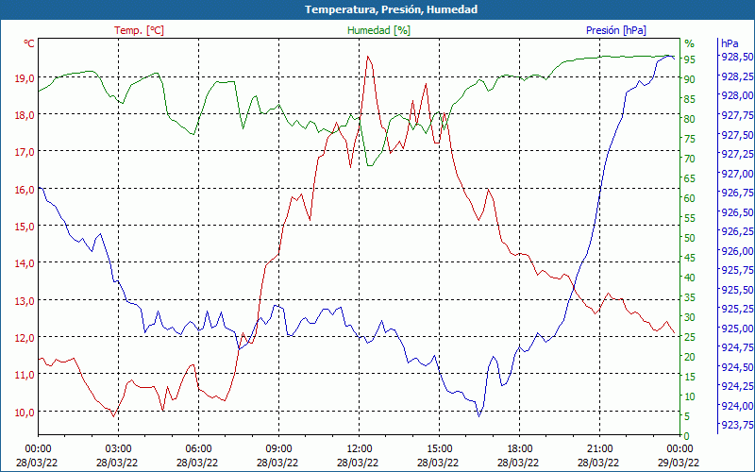Image resolution: width=755 pixels, height=472 pixels.
Task: Click the '926,00' pressure axis value
Action: [x=737, y=251]
